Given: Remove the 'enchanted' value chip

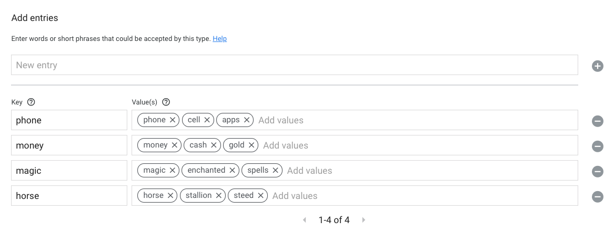Looking at the screenshot, I should pyautogui.click(x=232, y=171).
